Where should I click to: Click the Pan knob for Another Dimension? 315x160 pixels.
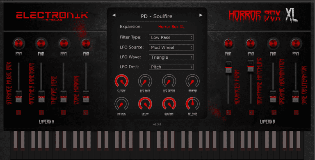[x=41, y=43]
